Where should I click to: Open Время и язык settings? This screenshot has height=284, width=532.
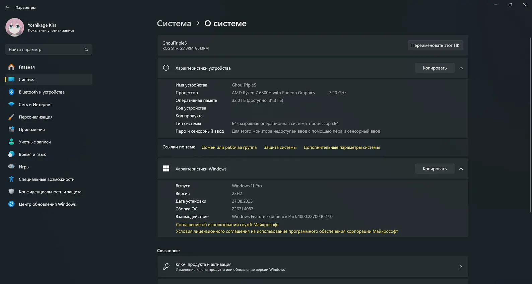32,154
